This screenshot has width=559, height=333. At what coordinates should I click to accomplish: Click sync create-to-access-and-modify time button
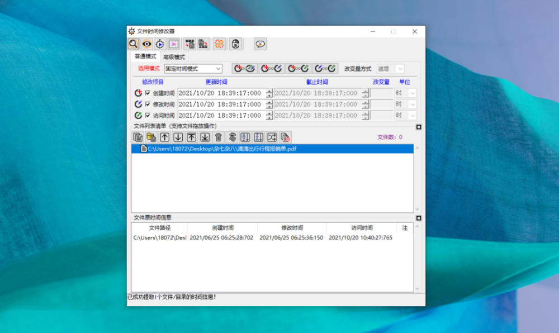click(245, 68)
